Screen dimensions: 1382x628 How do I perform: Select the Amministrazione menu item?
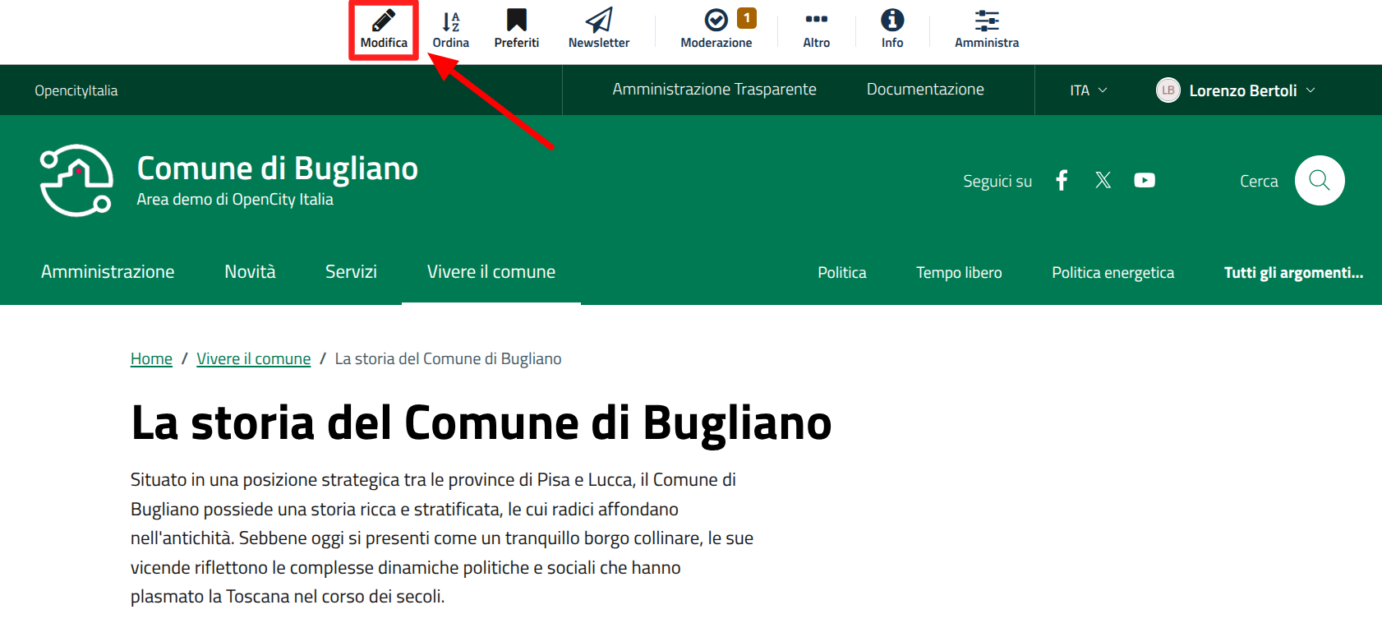click(x=108, y=272)
